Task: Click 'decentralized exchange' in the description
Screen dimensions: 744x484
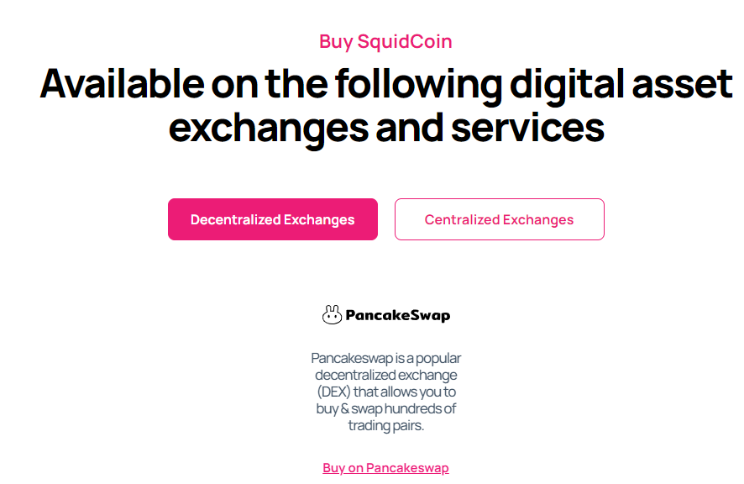Action: click(385, 376)
